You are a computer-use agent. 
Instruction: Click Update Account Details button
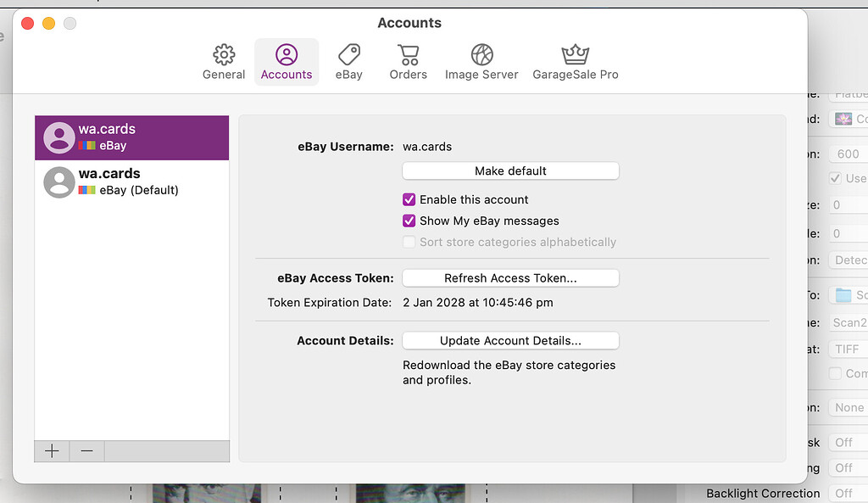point(510,341)
